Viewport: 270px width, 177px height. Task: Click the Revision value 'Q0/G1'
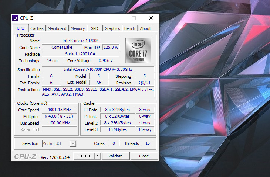(x=145, y=83)
